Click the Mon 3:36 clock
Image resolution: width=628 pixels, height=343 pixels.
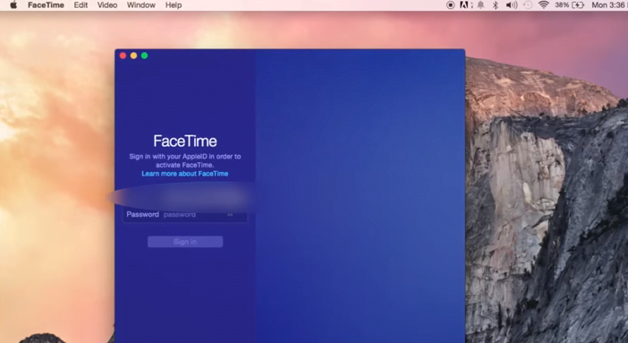click(x=609, y=5)
